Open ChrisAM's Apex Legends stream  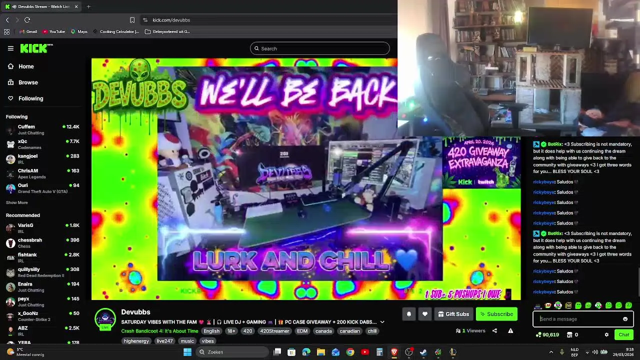42,173
